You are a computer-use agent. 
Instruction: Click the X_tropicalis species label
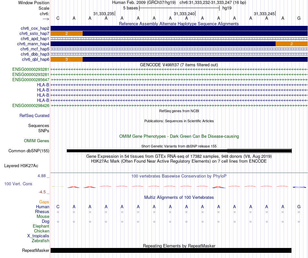coord(38,236)
